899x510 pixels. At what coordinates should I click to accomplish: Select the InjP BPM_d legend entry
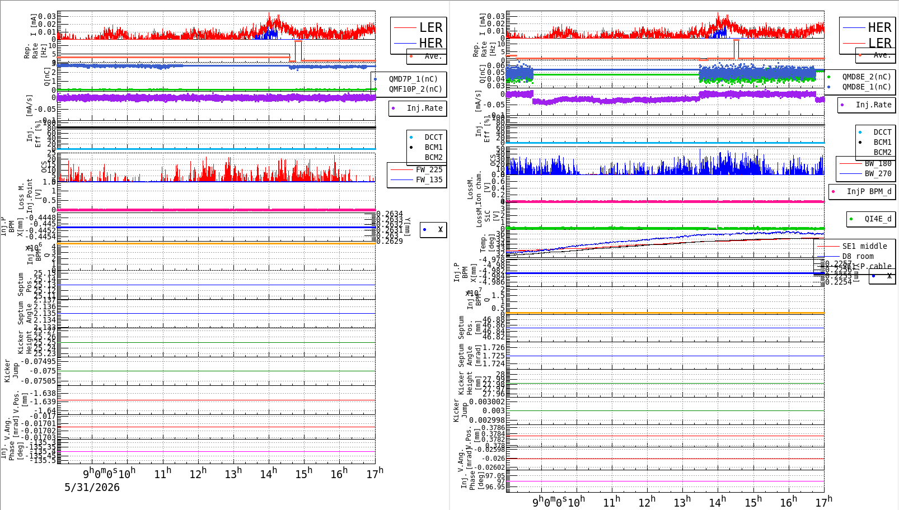(869, 191)
